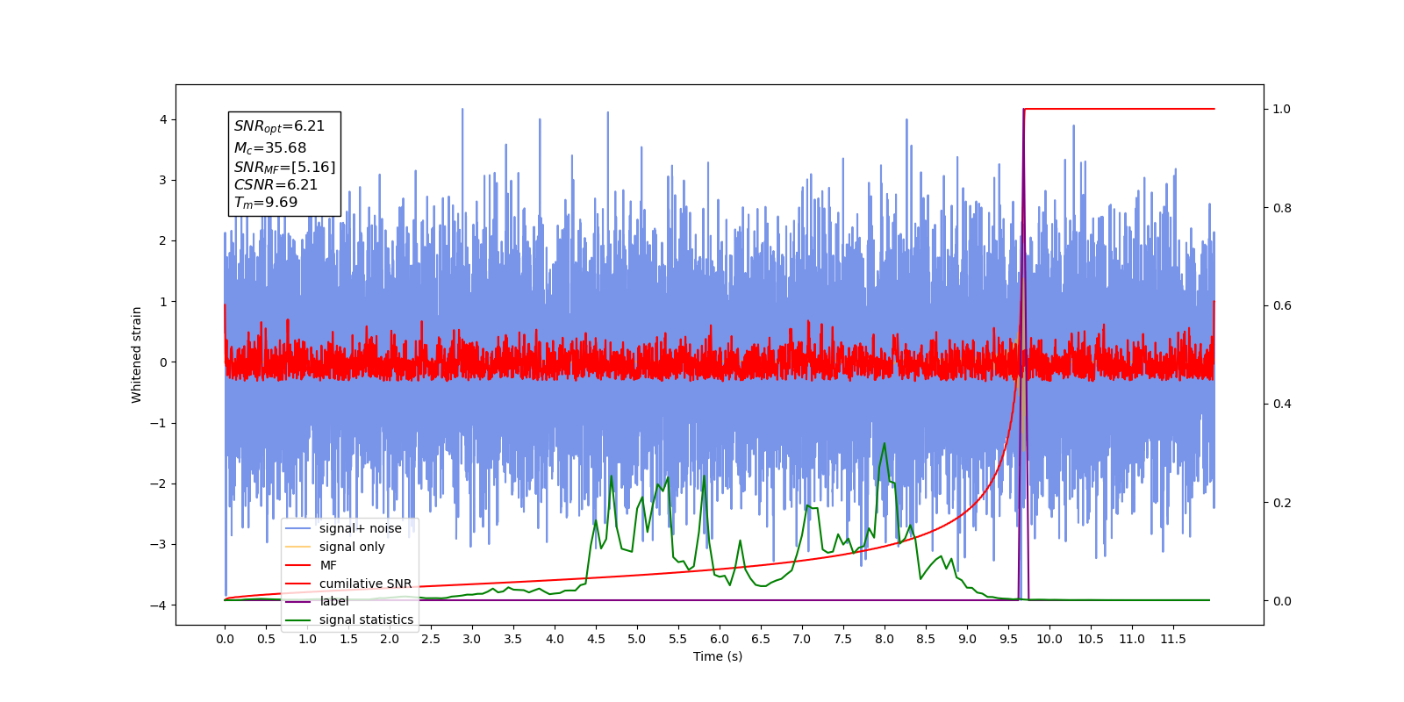The image size is (1404, 702).
Task: Select the 6.5 time axis tick label
Action: [x=761, y=639]
